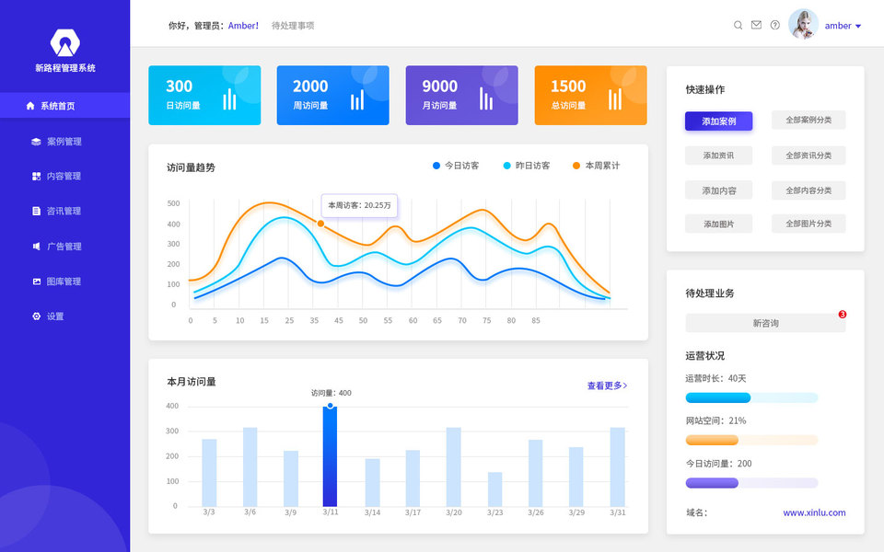Image resolution: width=884 pixels, height=552 pixels.
Task: Open the mail envelope icon in header
Action: tap(756, 25)
